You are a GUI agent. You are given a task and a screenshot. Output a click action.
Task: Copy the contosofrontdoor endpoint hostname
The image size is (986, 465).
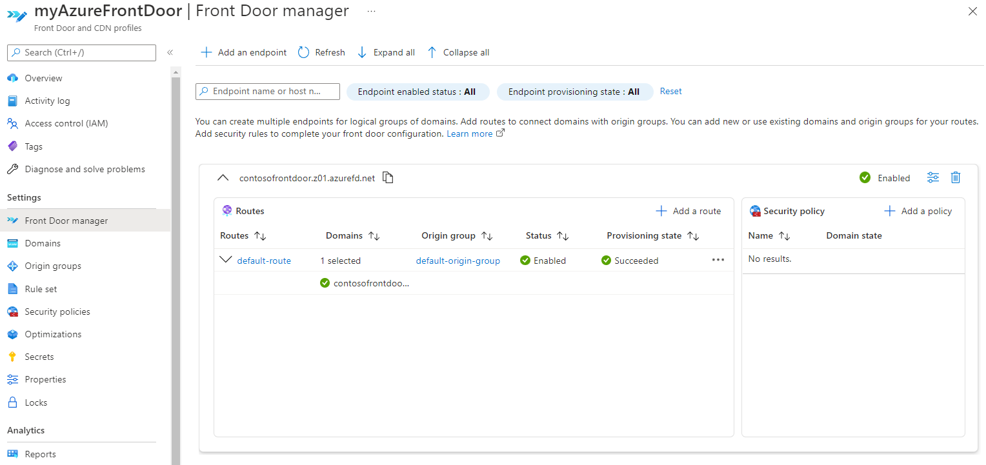pyautogui.click(x=388, y=177)
